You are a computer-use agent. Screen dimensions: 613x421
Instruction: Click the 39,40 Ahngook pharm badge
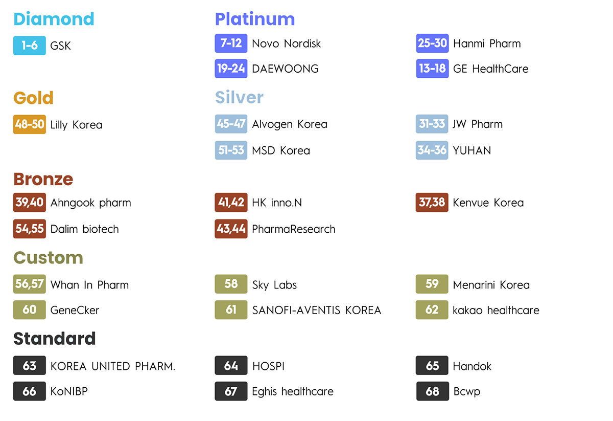30,203
